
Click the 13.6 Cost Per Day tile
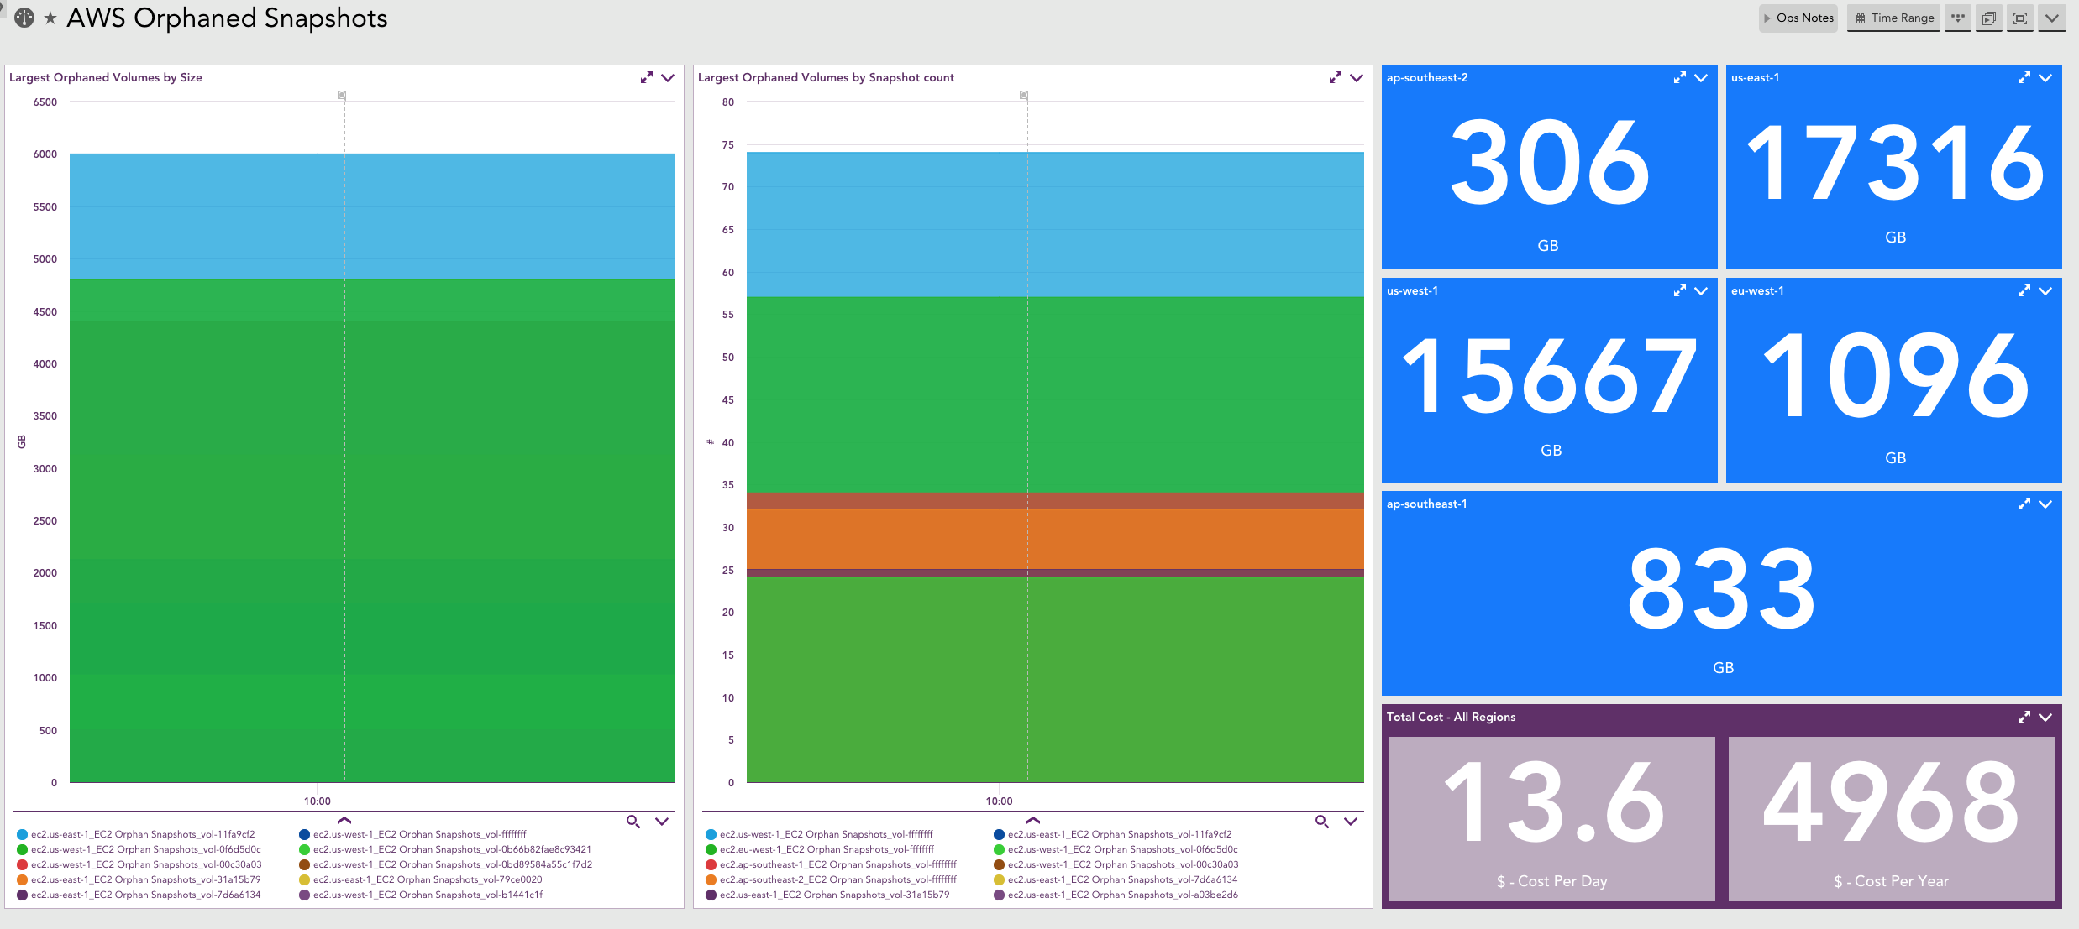1551,819
